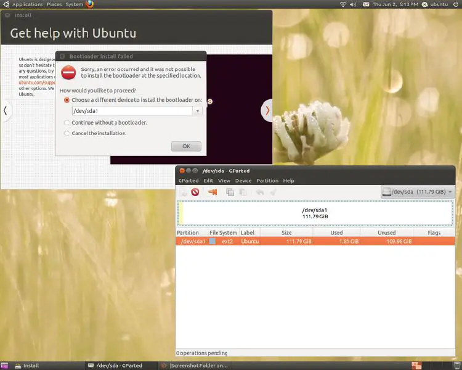The width and height of the screenshot is (462, 370).
Task: Sort by the Partition column header
Action: point(192,232)
